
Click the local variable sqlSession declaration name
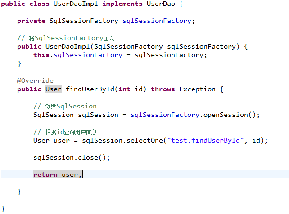(x=98, y=115)
